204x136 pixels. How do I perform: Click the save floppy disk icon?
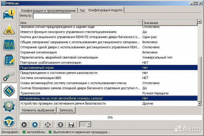pyautogui.click(x=71, y=124)
